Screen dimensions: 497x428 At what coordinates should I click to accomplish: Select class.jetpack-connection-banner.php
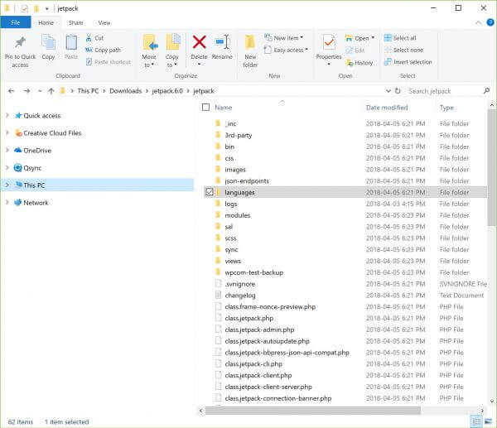(x=278, y=398)
